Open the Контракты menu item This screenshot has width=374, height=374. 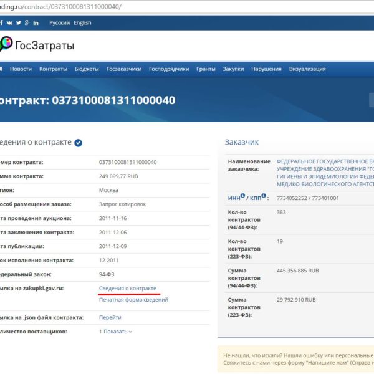click(x=53, y=69)
